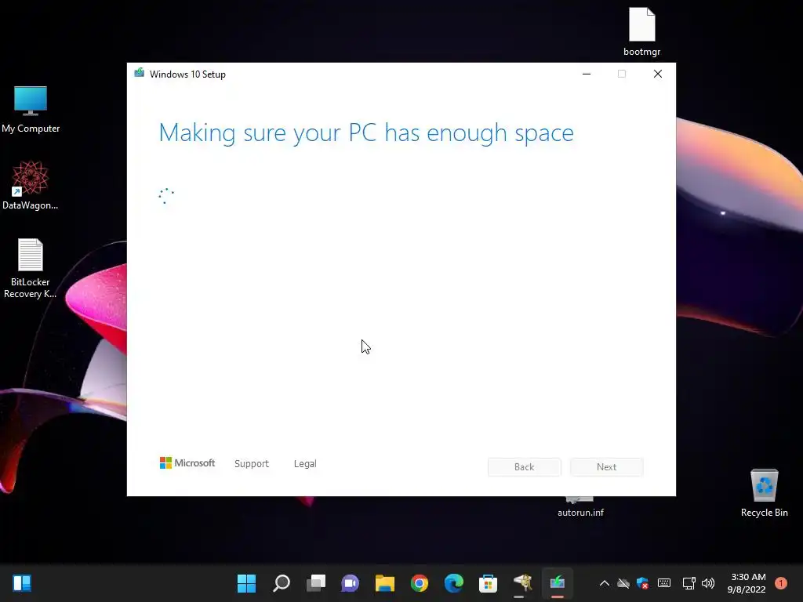
Task: Open the Support link in Setup
Action: (x=252, y=464)
